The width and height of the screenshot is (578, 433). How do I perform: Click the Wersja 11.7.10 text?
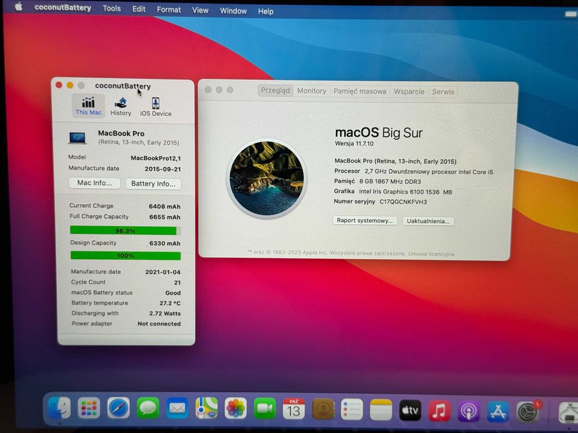[x=354, y=144]
